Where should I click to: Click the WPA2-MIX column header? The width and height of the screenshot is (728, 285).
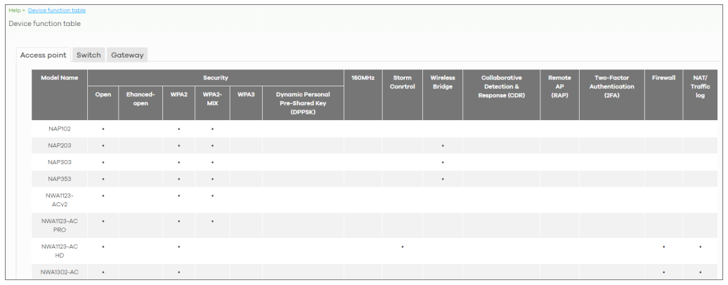(212, 99)
